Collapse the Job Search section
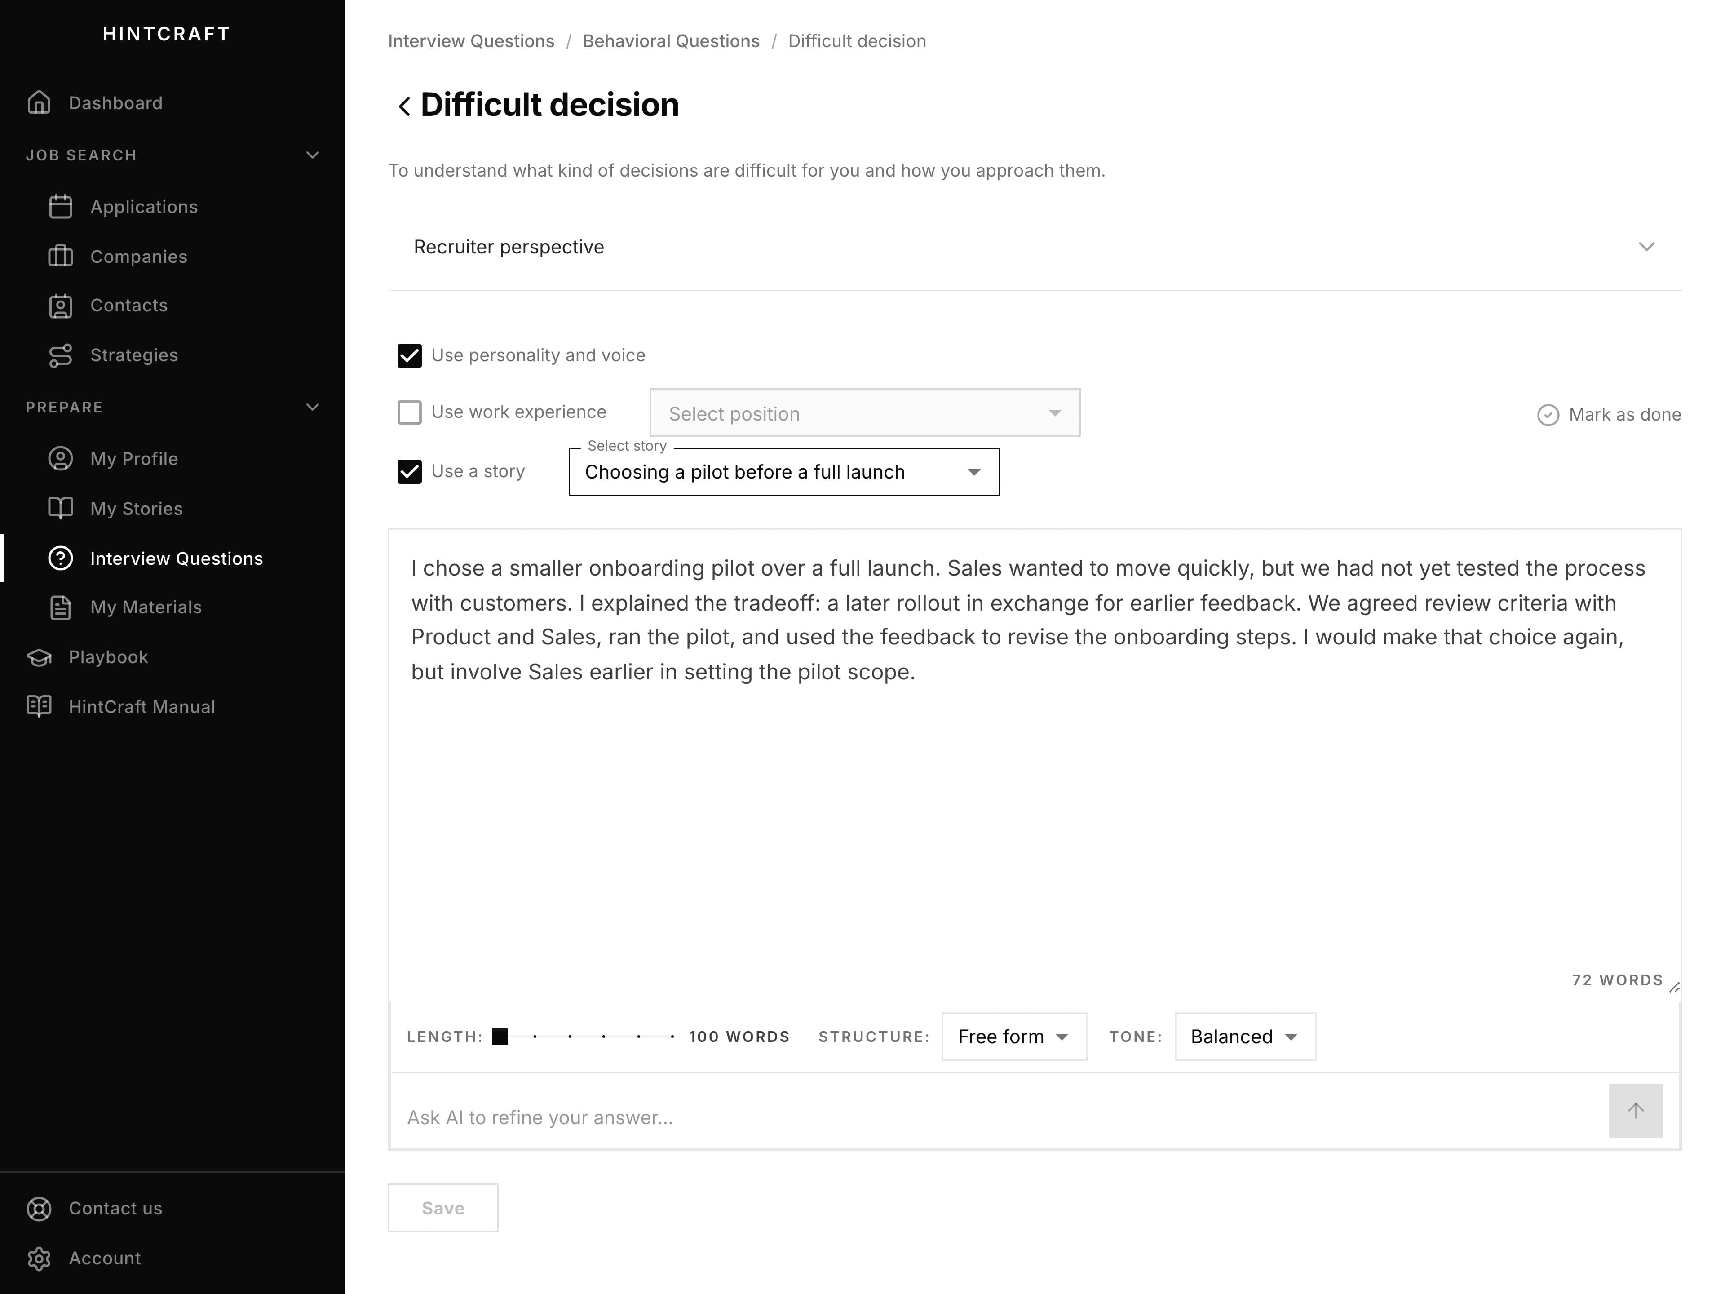 pos(313,155)
